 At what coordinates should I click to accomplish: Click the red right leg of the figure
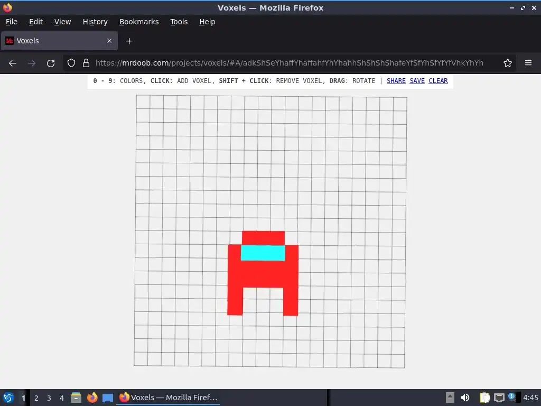(291, 301)
